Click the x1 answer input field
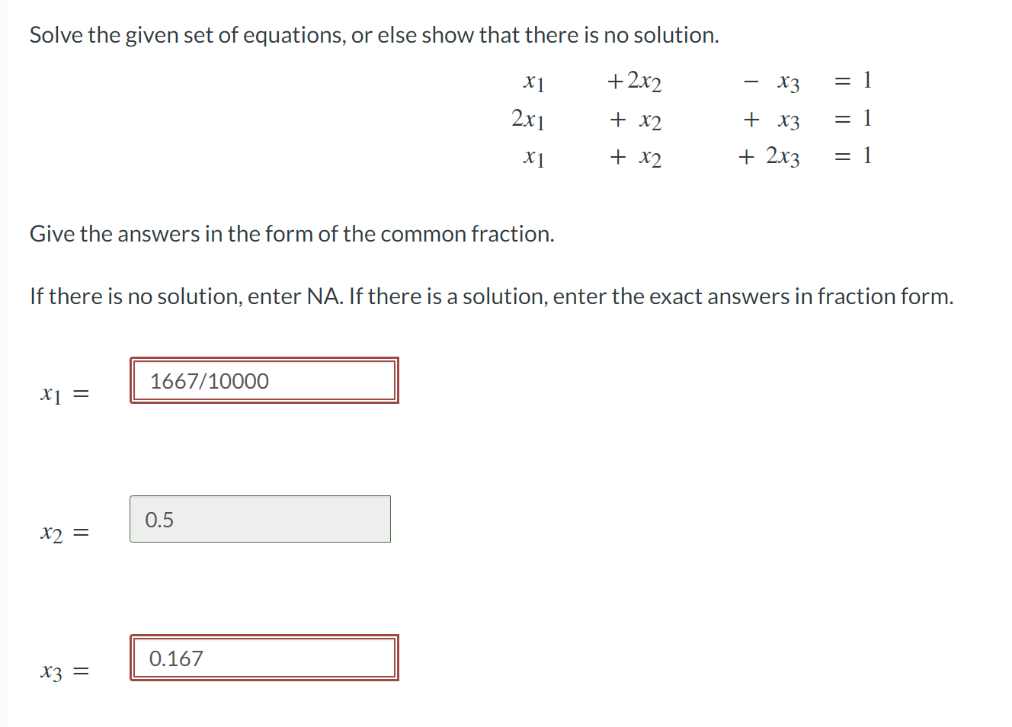Screen dimensions: 1012x727 coord(264,380)
